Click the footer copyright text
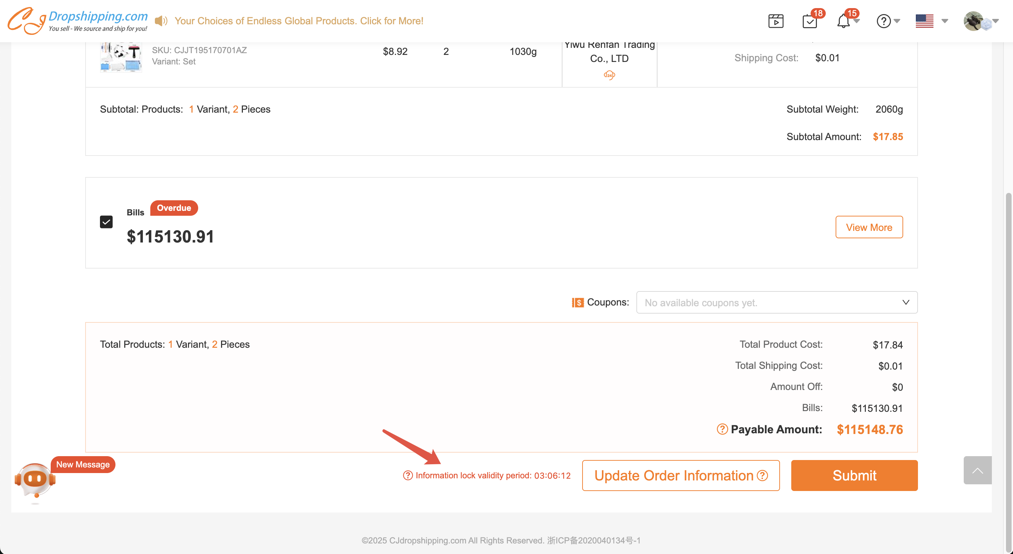 pos(501,540)
